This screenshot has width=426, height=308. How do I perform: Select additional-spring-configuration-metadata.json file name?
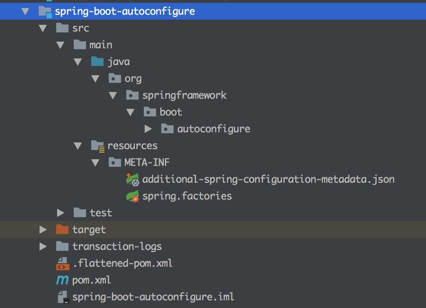point(268,180)
